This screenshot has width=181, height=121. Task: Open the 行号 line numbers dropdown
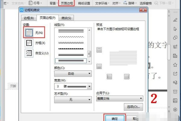[35, 3]
